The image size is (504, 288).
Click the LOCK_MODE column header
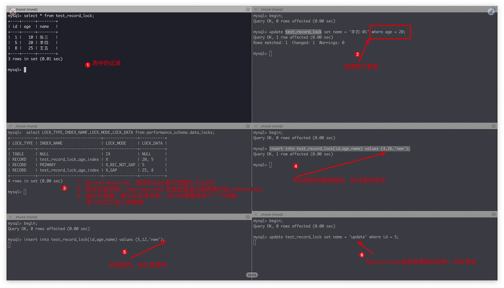click(x=116, y=143)
